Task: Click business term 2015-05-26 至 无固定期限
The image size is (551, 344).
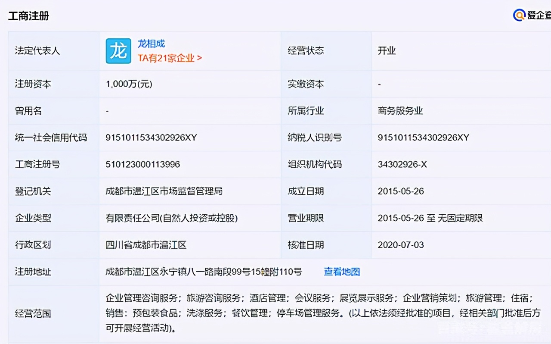Action: [430, 218]
